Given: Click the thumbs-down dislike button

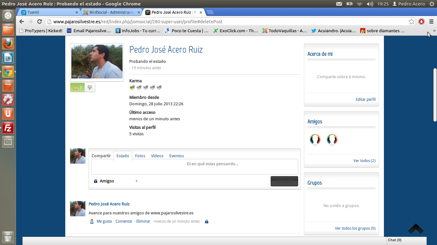Looking at the screenshot, I should (90, 87).
